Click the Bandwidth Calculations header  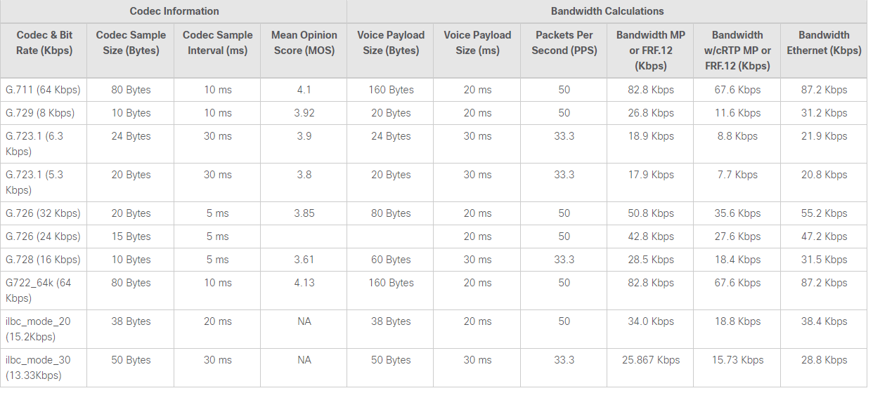click(607, 11)
